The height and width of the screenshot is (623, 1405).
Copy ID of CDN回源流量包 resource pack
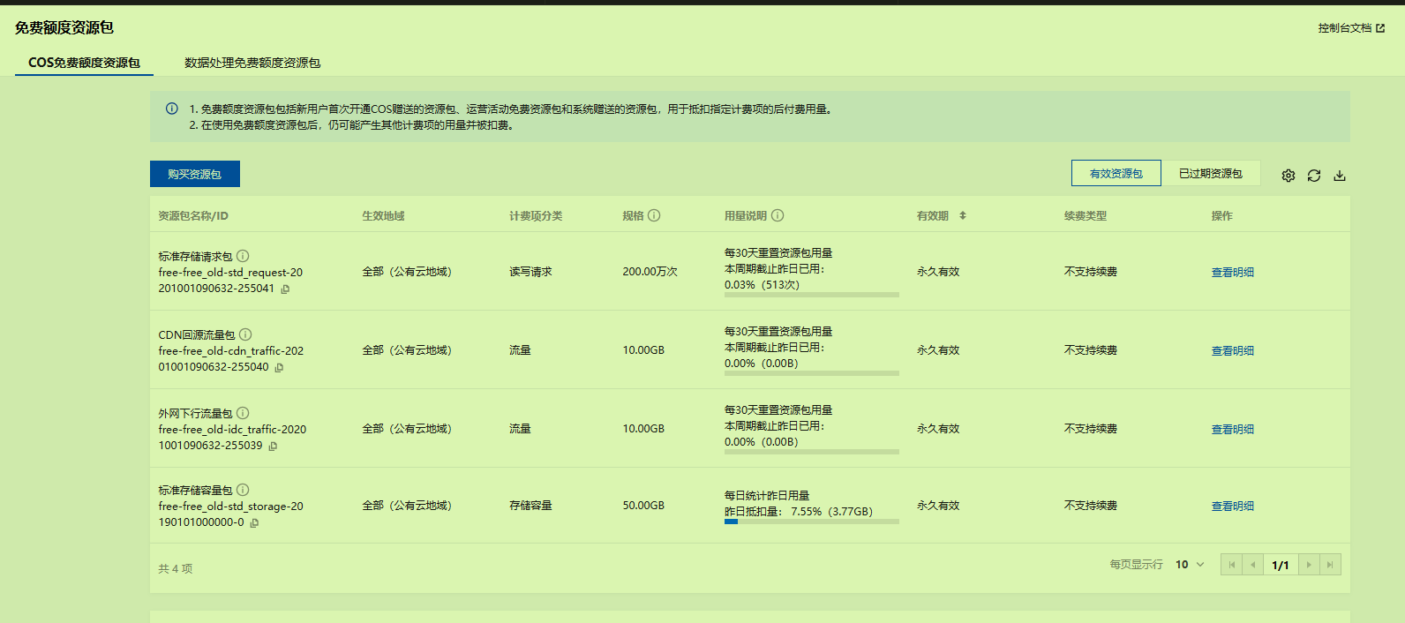pyautogui.click(x=279, y=367)
